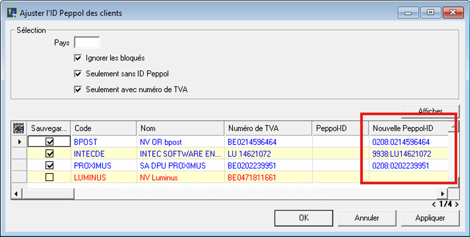
Task: Click the Annuler button
Action: tap(367, 218)
